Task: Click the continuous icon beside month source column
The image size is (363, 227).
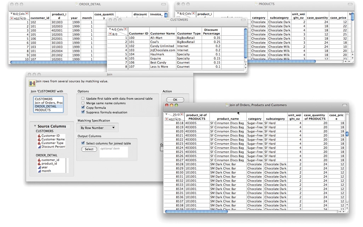Action: [39, 171]
